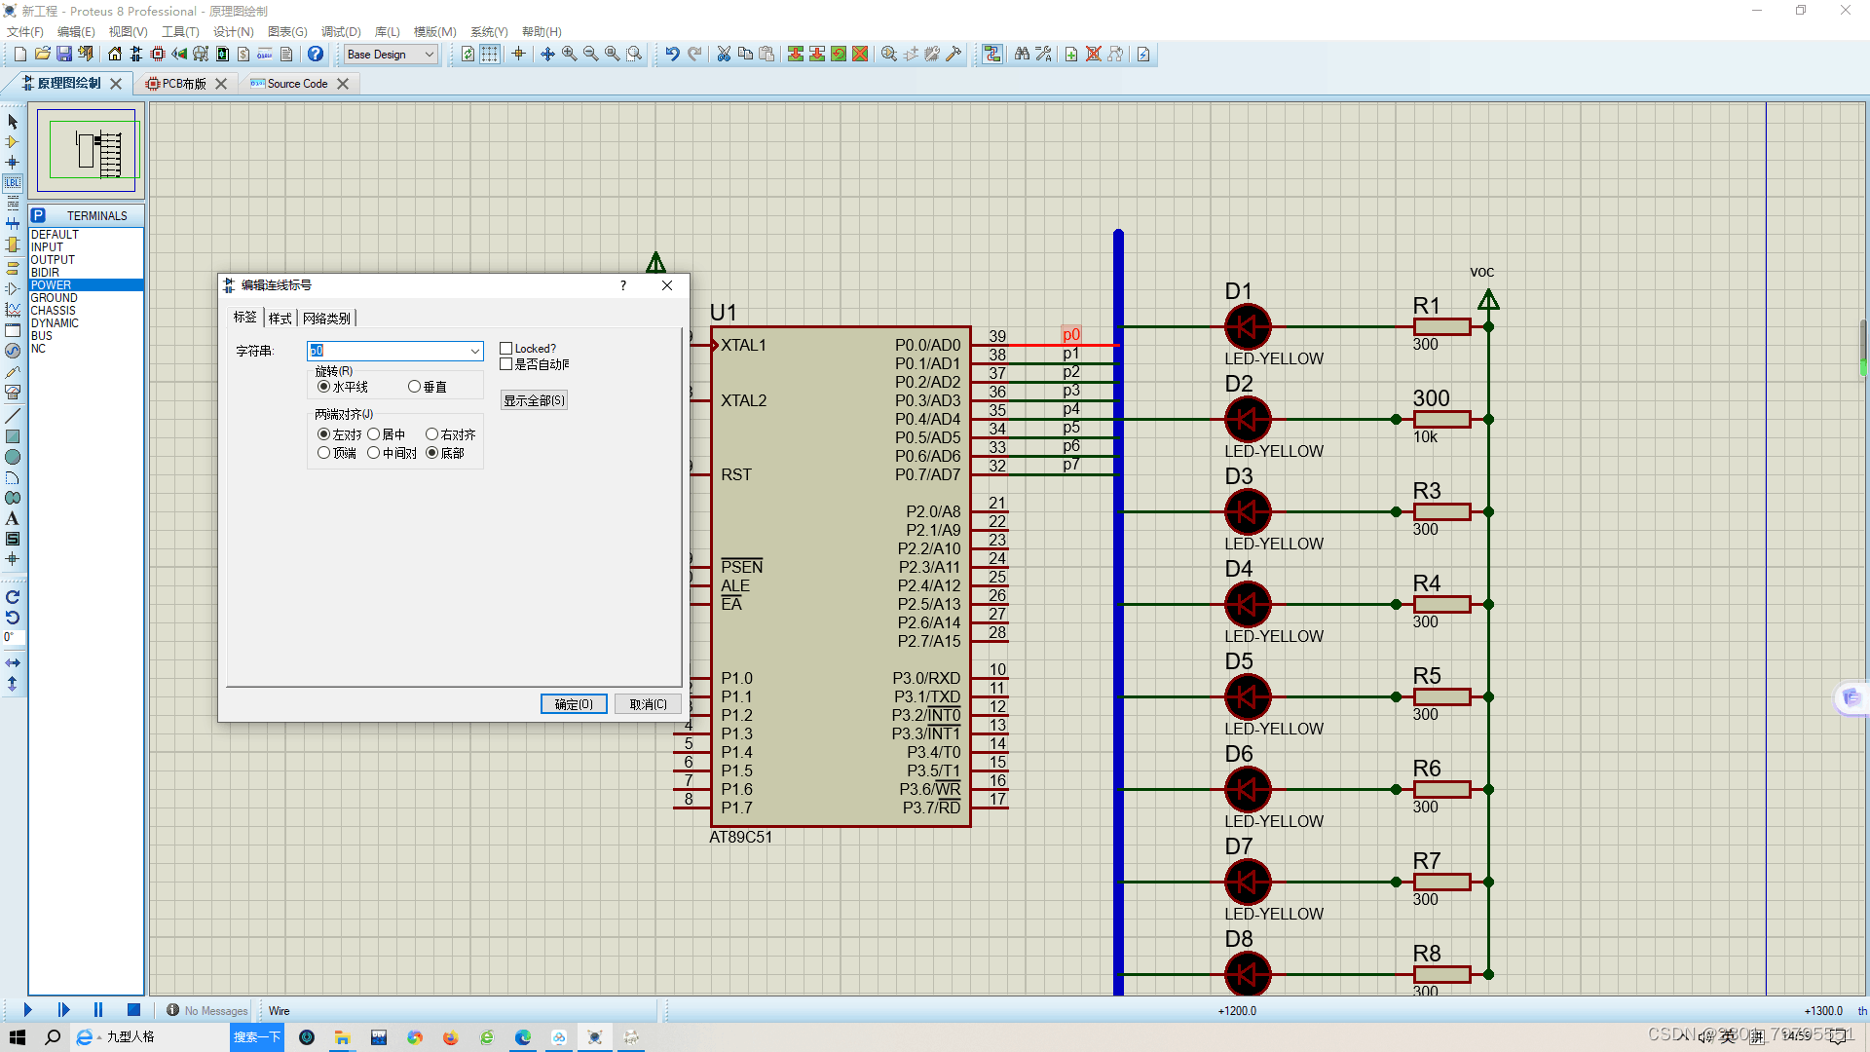1870x1052 pixels.
Task: Enable the Locked? checkbox
Action: [505, 348]
